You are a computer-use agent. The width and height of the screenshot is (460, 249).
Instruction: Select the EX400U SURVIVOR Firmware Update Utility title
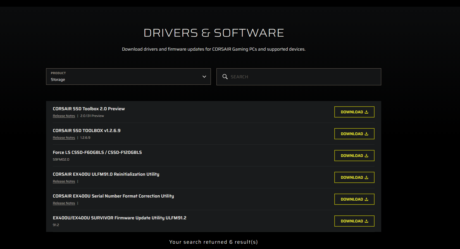(120, 218)
